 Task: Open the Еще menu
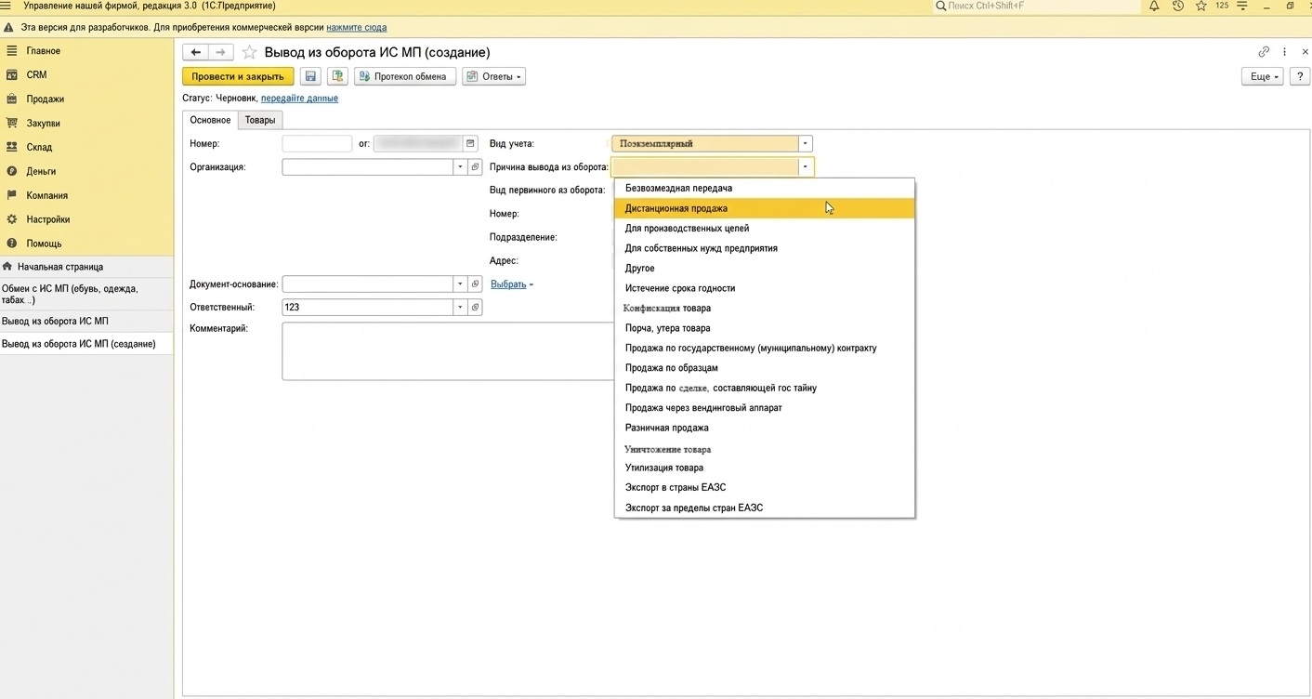pyautogui.click(x=1263, y=76)
